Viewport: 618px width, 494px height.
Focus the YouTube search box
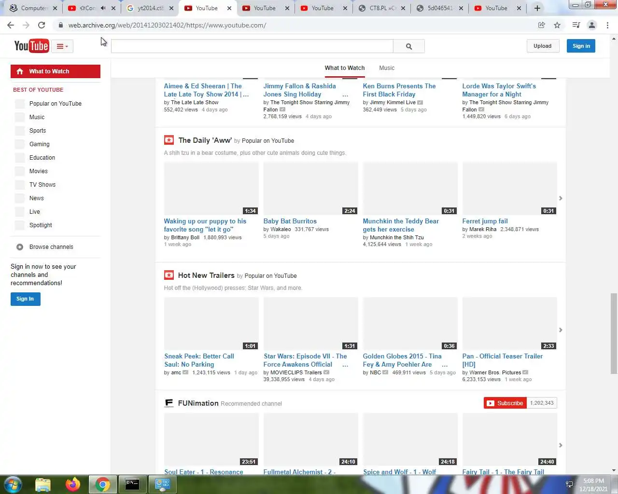[x=252, y=46]
